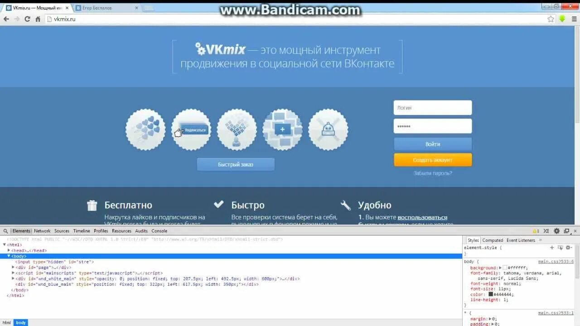The height and width of the screenshot is (326, 580).
Task: Expand the margin property arrow
Action: coord(490,319)
